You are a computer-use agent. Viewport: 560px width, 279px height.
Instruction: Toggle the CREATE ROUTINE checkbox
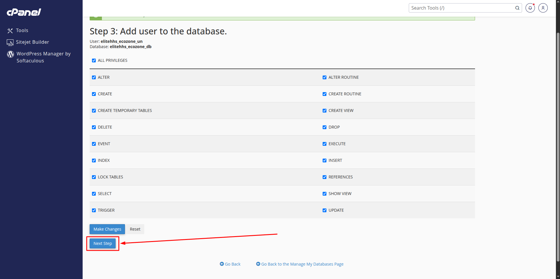tap(324, 94)
